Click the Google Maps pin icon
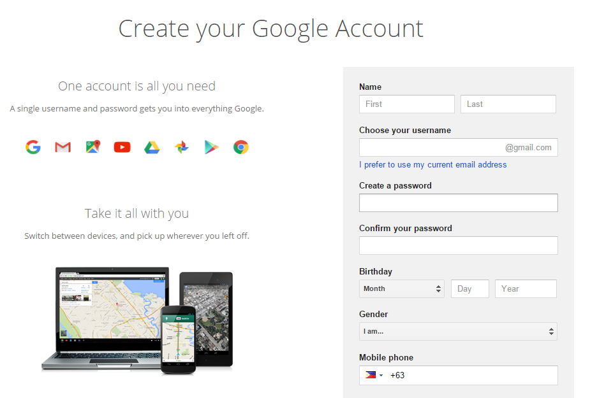 93,146
